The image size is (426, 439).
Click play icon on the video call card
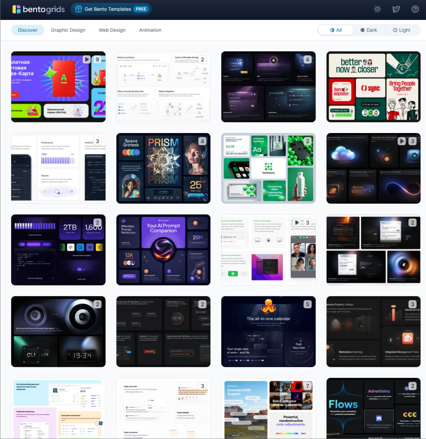[297, 222]
